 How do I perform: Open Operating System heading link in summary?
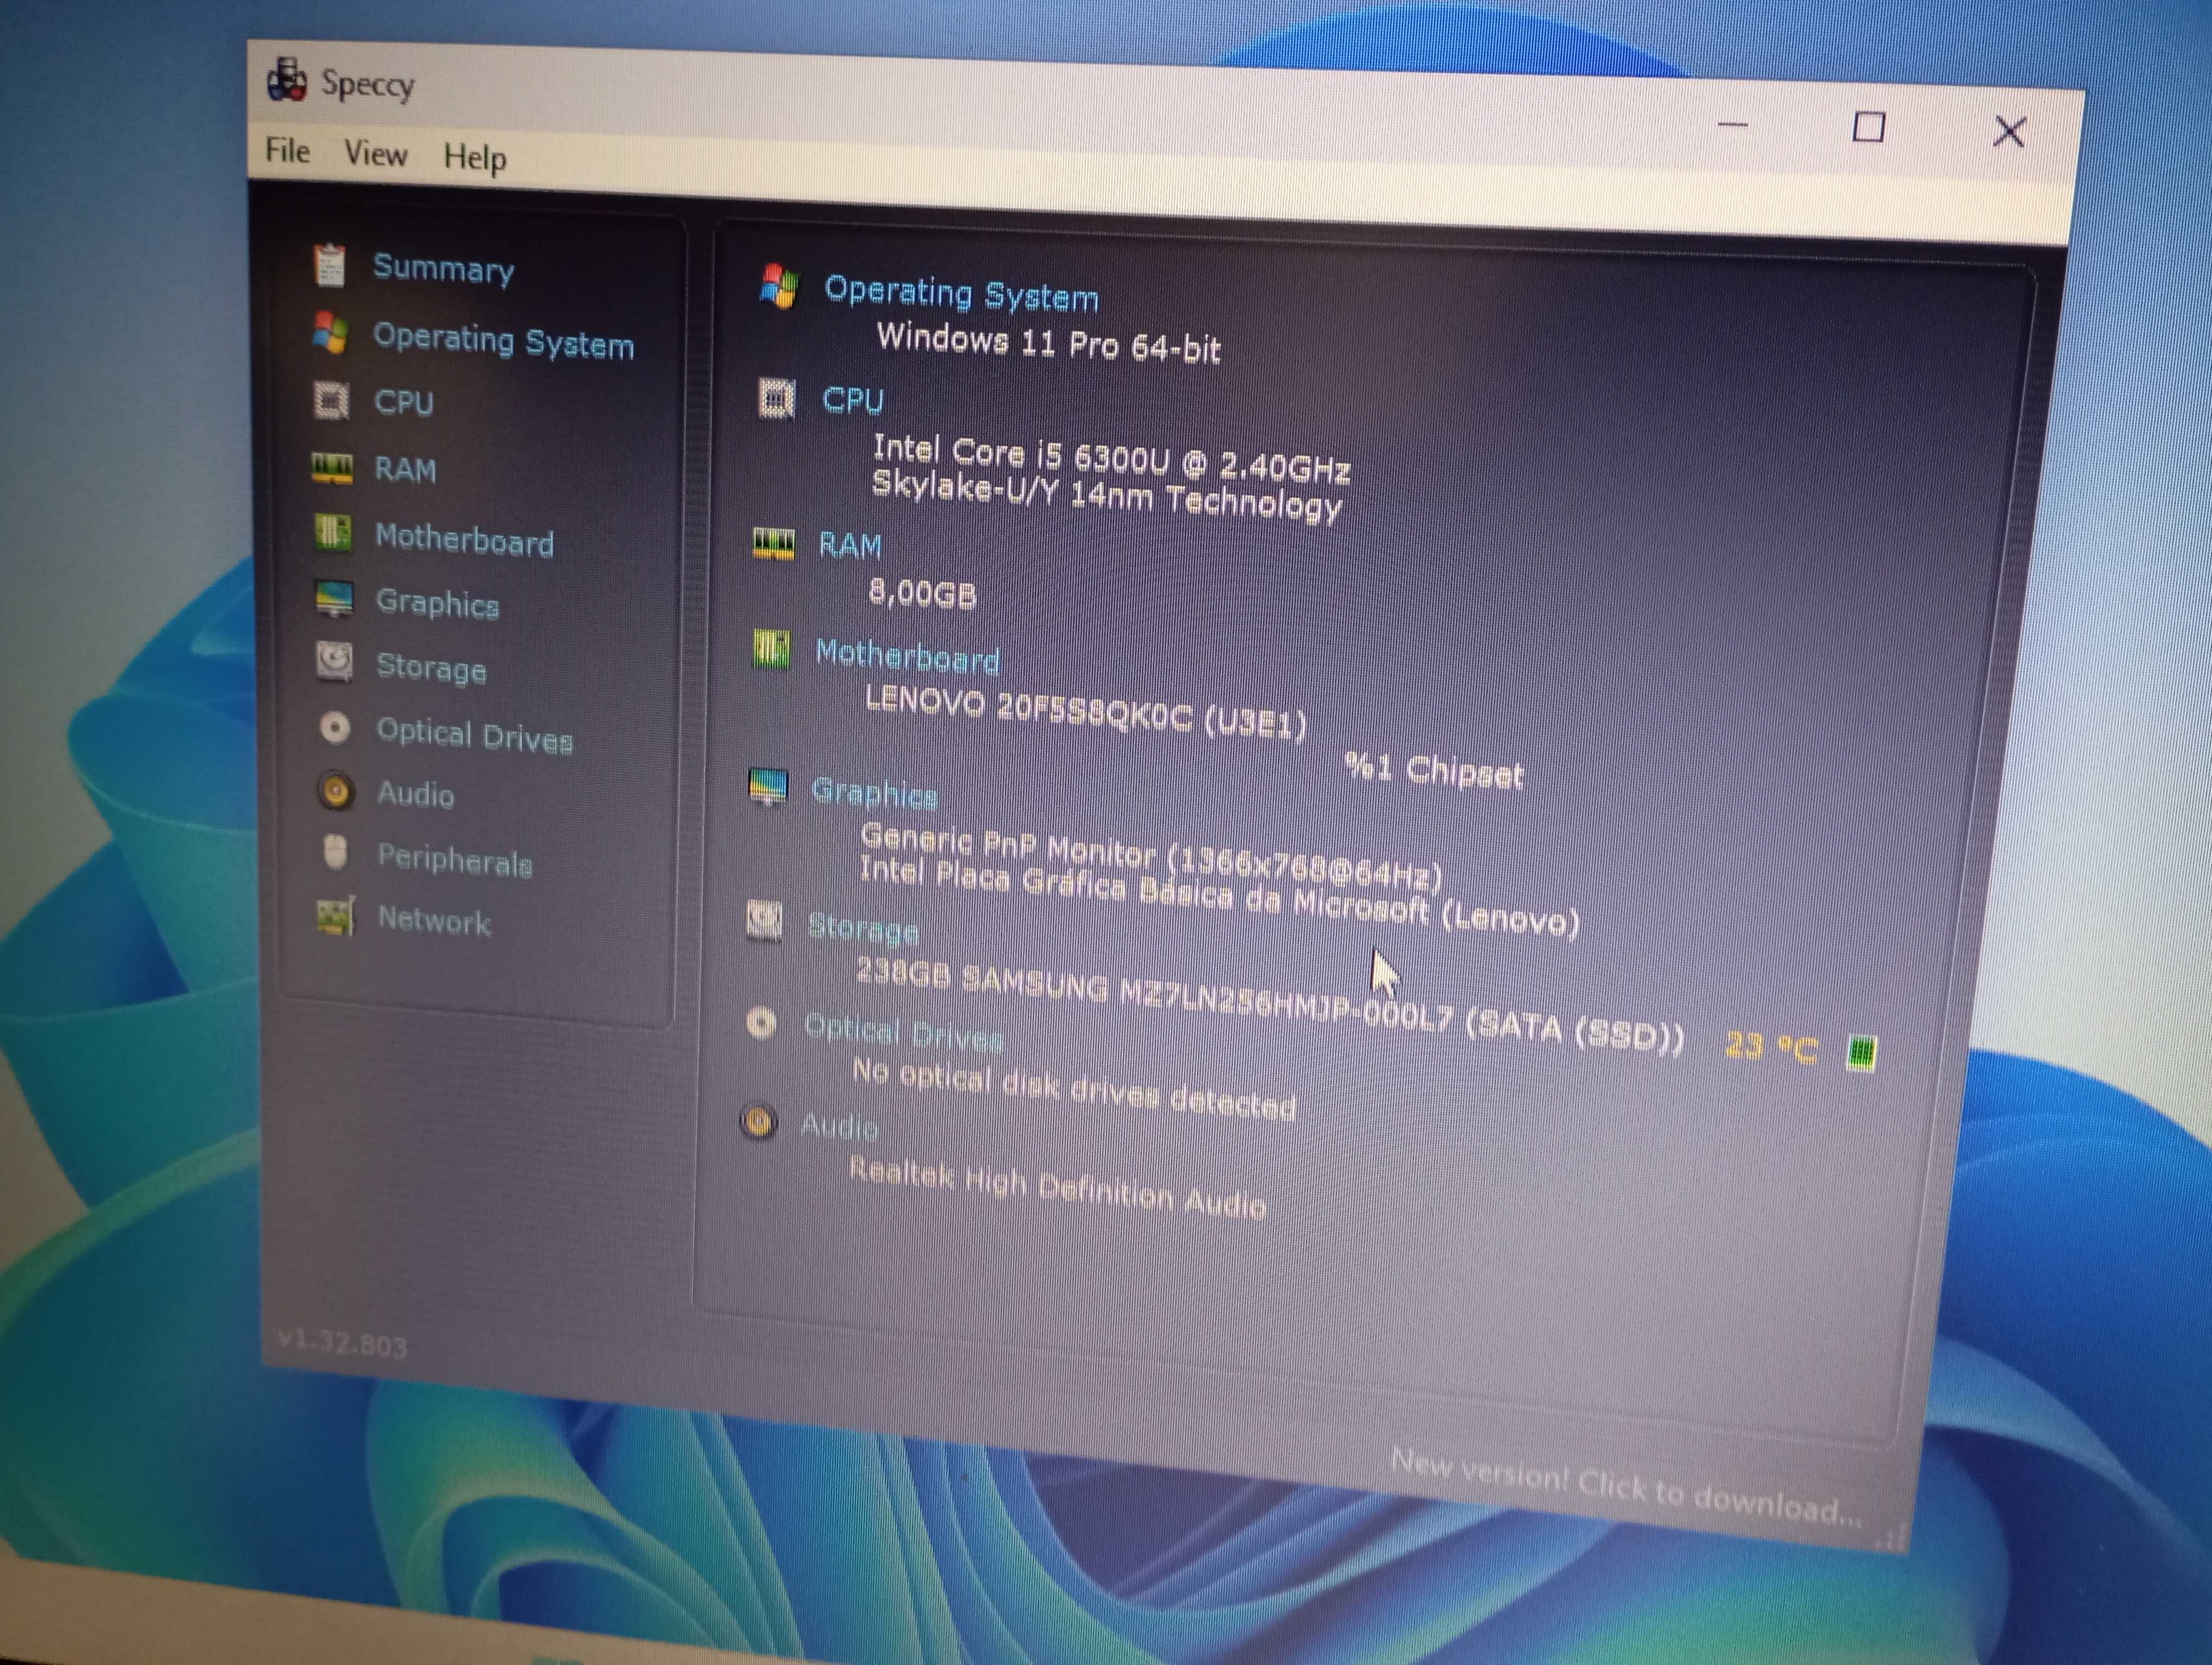point(961,294)
